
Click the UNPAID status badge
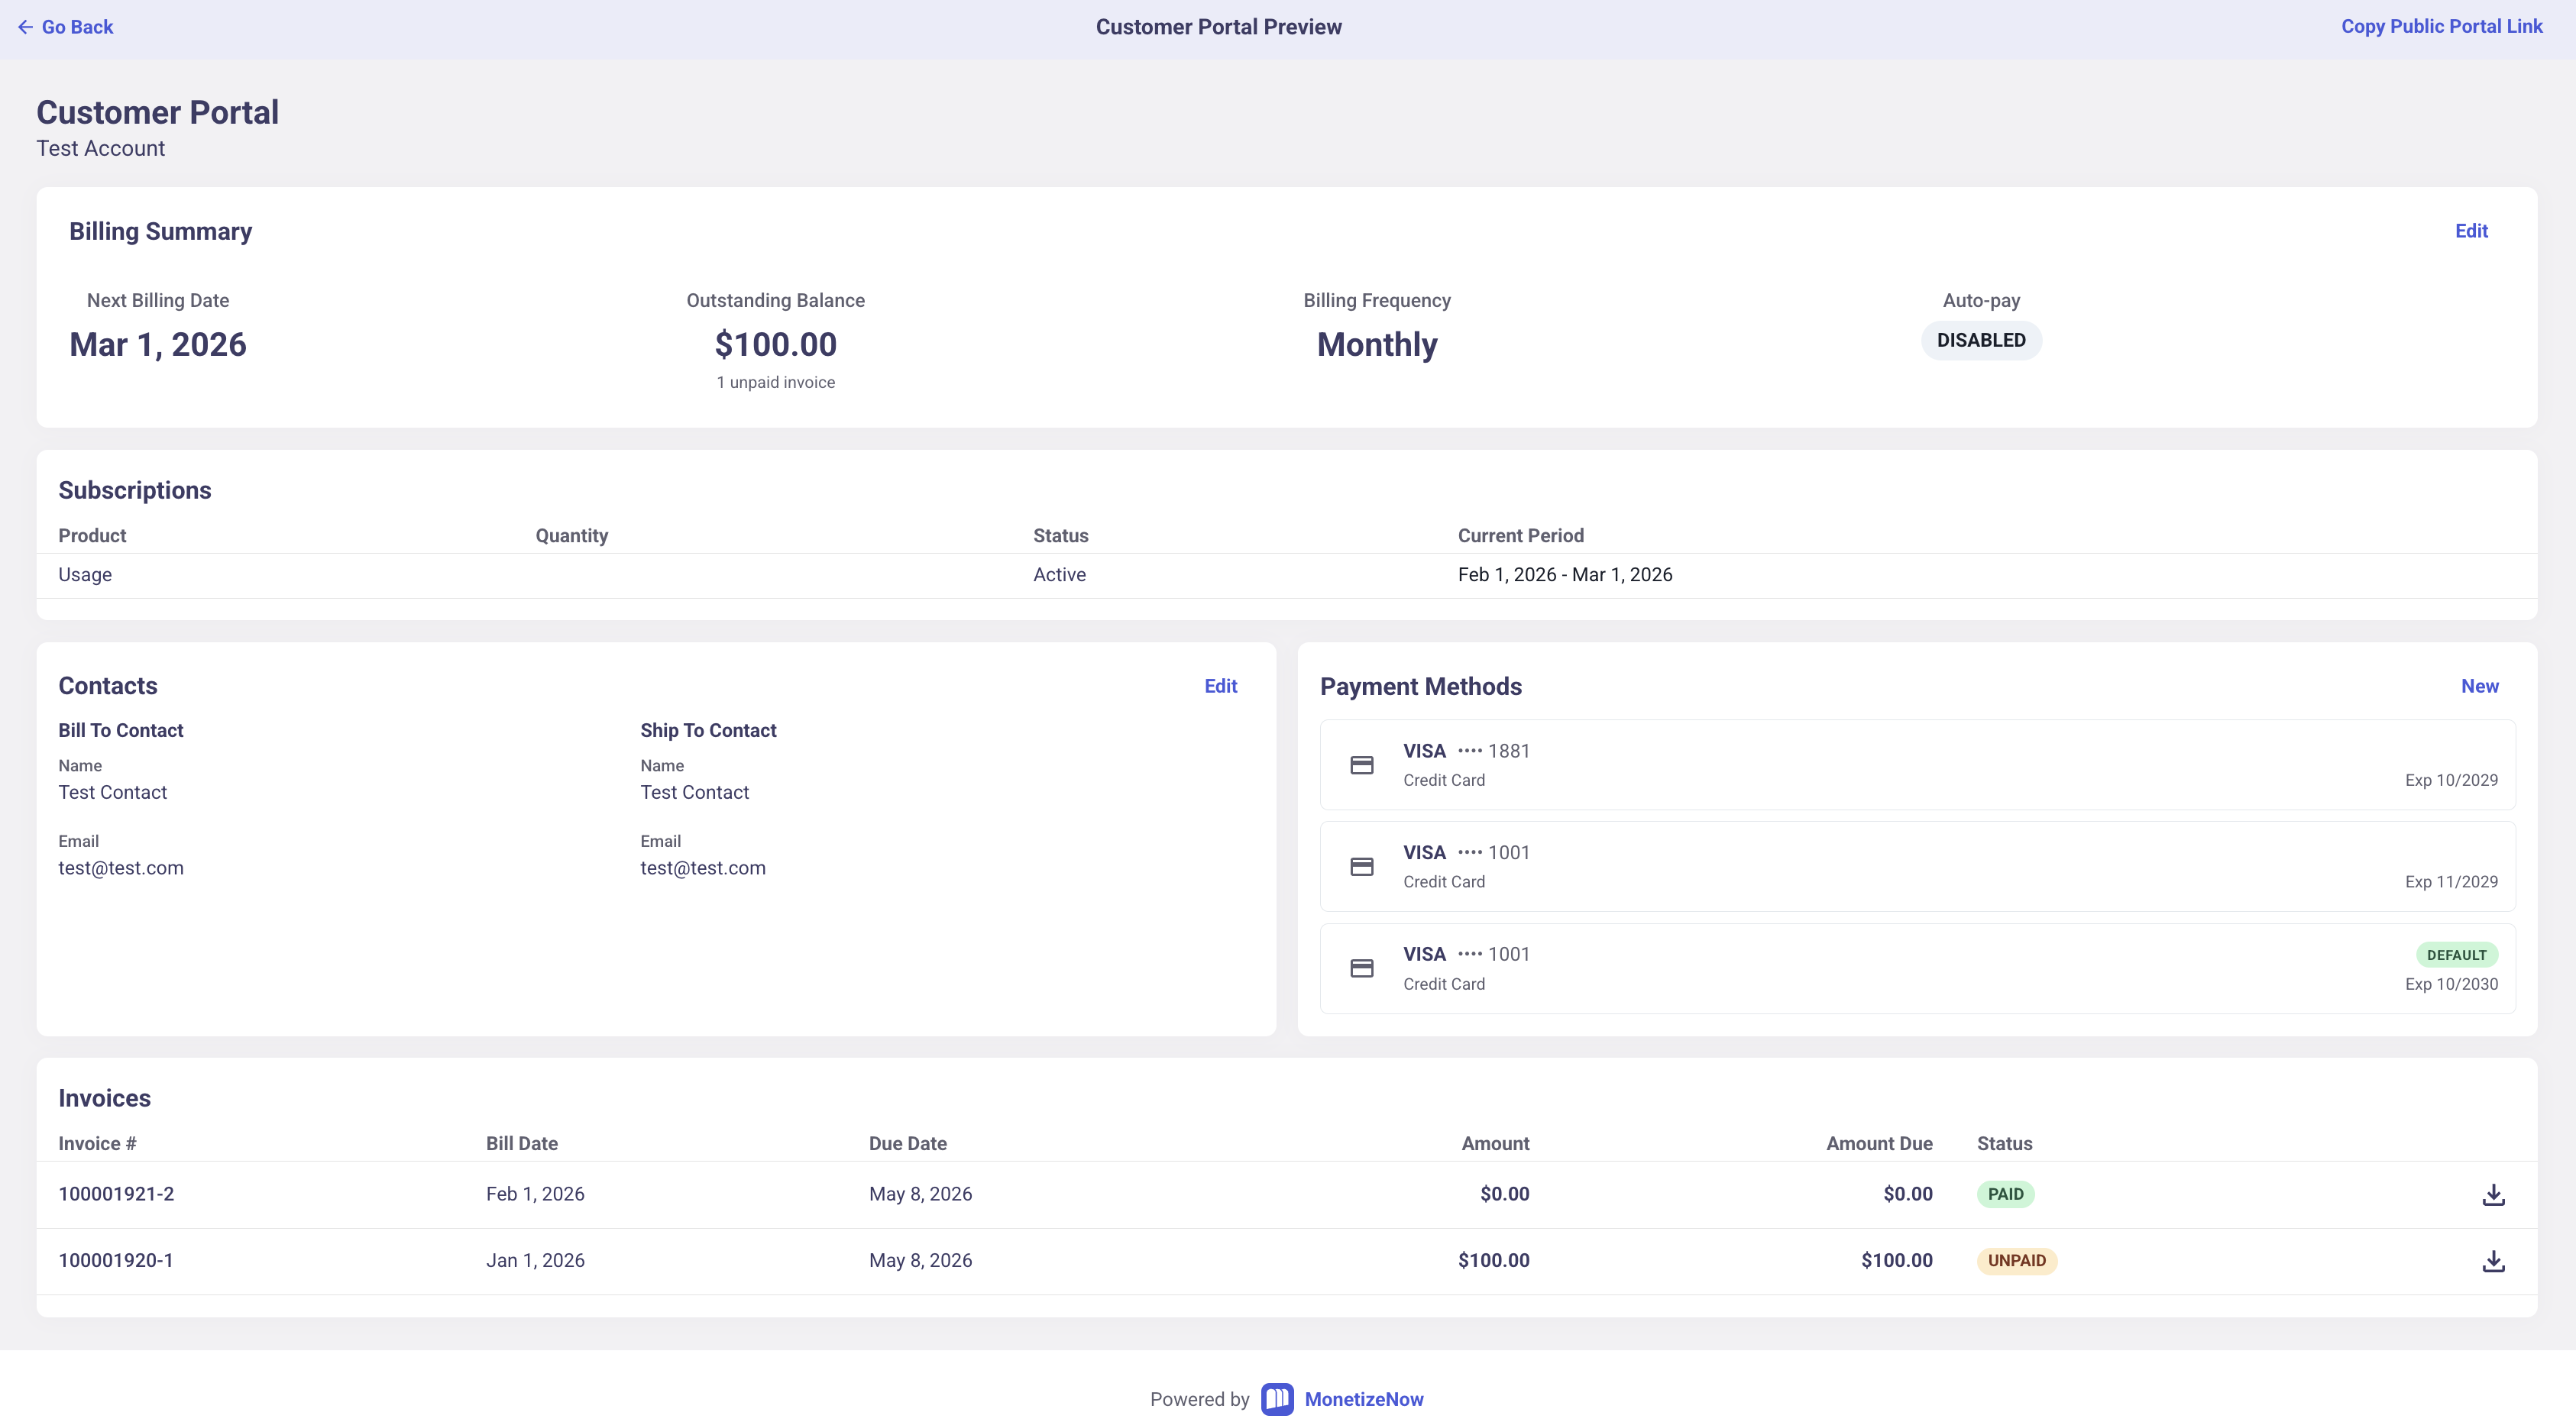point(2016,1261)
